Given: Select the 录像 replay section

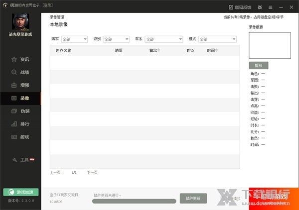Looking at the screenshot, I should pos(25,98).
